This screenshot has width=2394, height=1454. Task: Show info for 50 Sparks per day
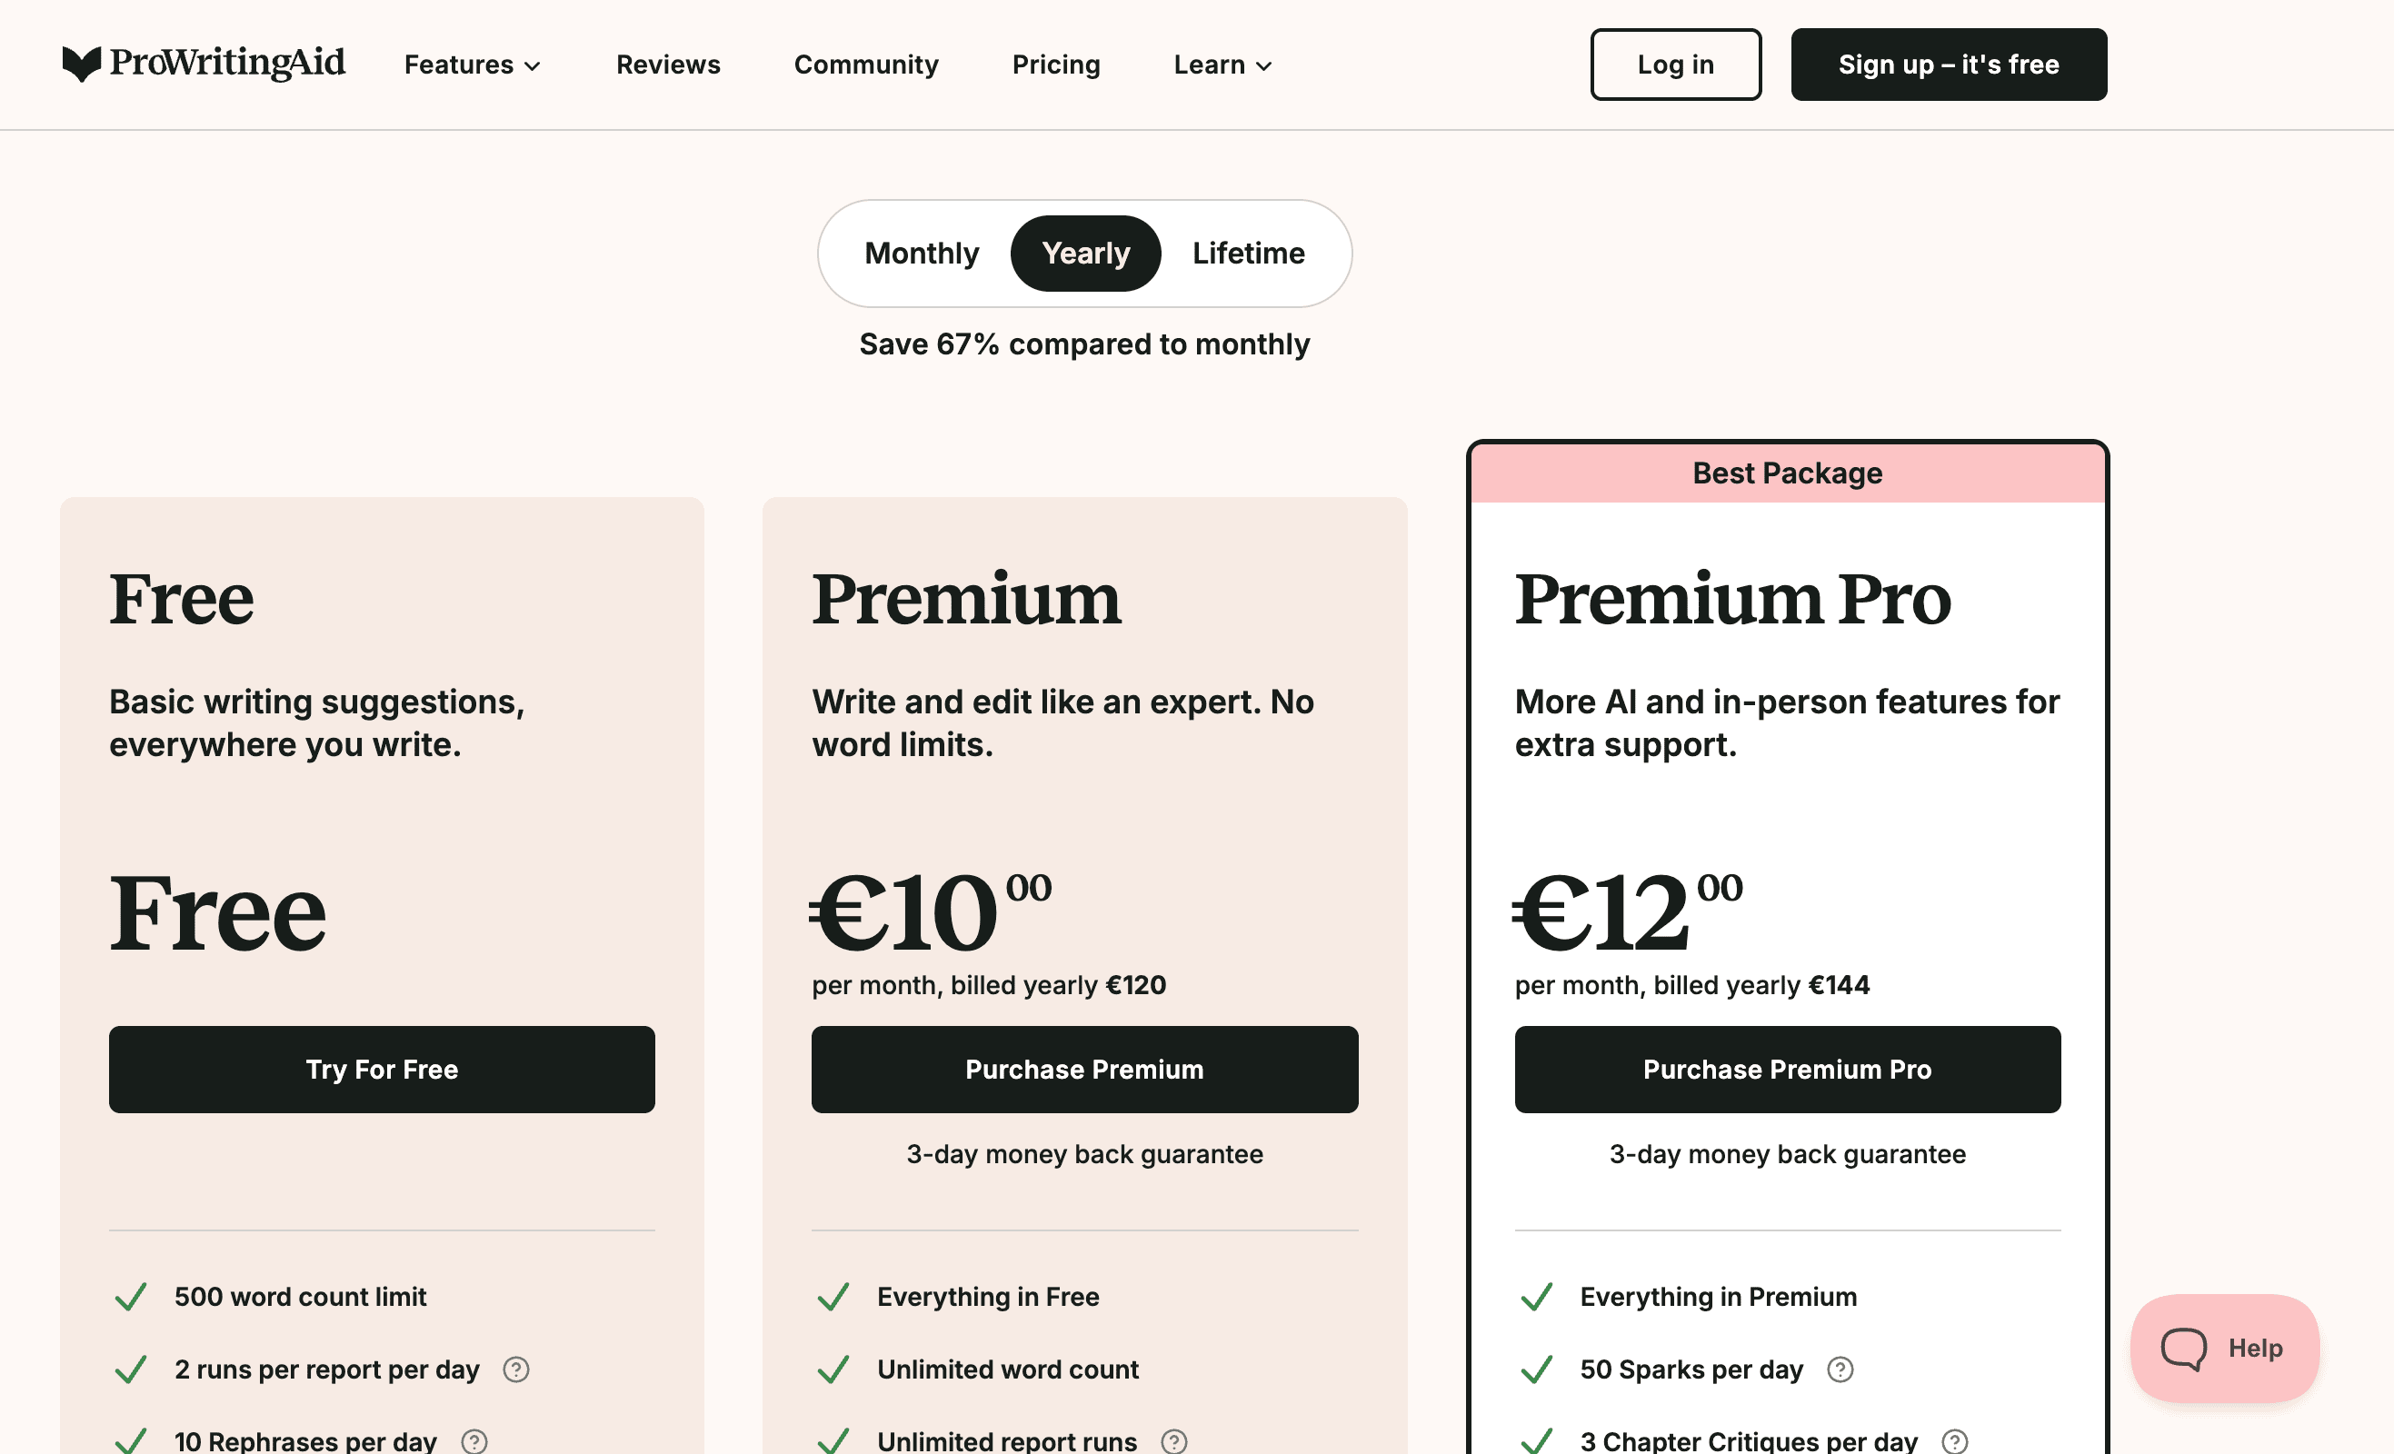(1840, 1369)
